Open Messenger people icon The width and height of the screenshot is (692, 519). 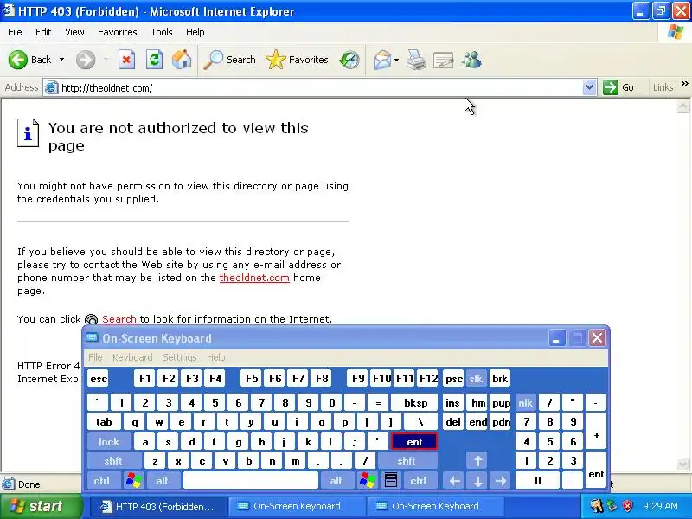tap(471, 60)
